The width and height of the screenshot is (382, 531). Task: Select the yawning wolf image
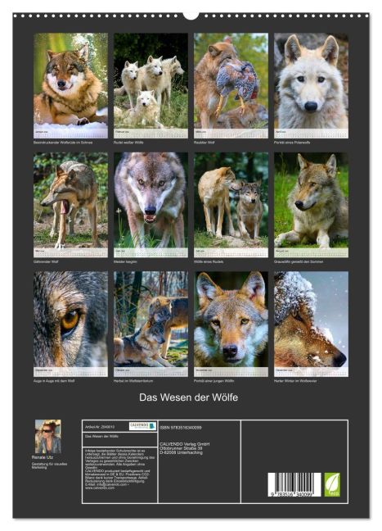click(x=70, y=205)
